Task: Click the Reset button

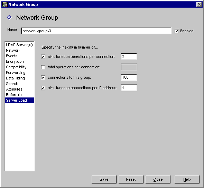Action: 131,180
